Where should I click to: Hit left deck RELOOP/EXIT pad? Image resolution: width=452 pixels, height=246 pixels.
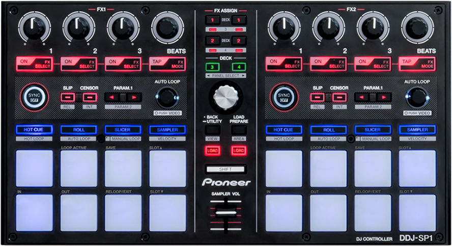point(123,213)
